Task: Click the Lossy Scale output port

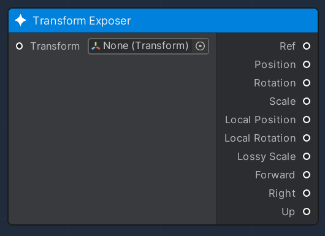Action: 307,156
